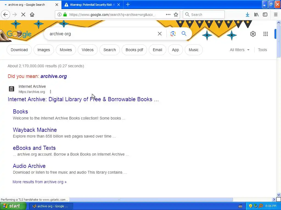
Task: Open the eBooks and Texts sitelink
Action: [34, 148]
